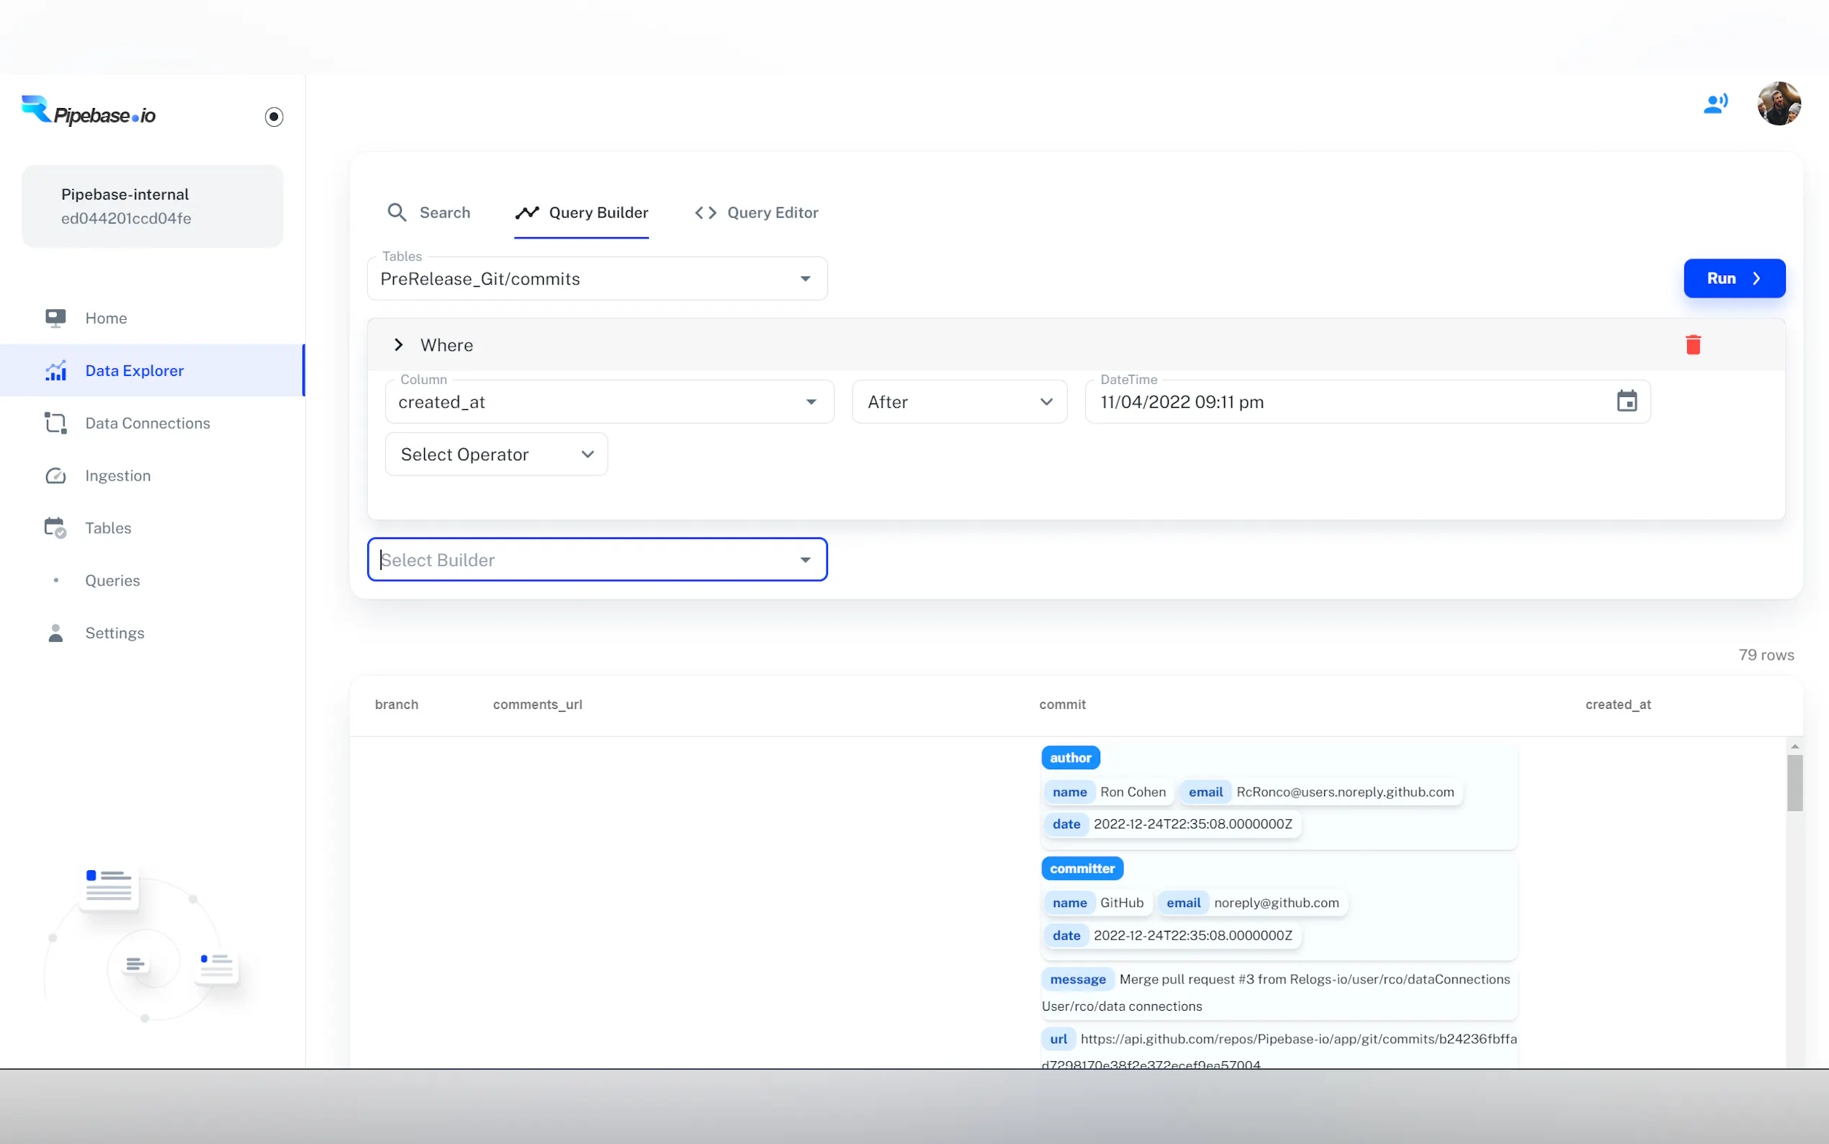The image size is (1829, 1144).
Task: Open the After condition dropdown
Action: 958,402
